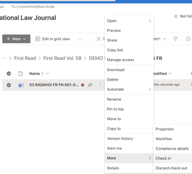Go to the DEMO breadcrumb folder
192x174 pixels.
coord(97,58)
